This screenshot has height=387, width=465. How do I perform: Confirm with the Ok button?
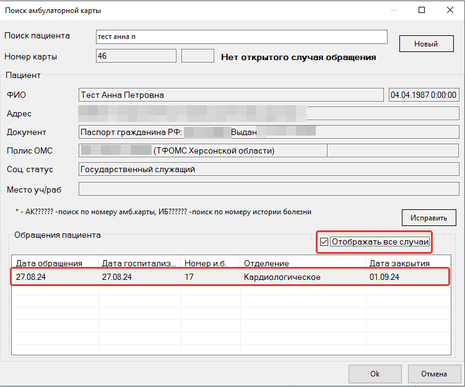pos(375,374)
